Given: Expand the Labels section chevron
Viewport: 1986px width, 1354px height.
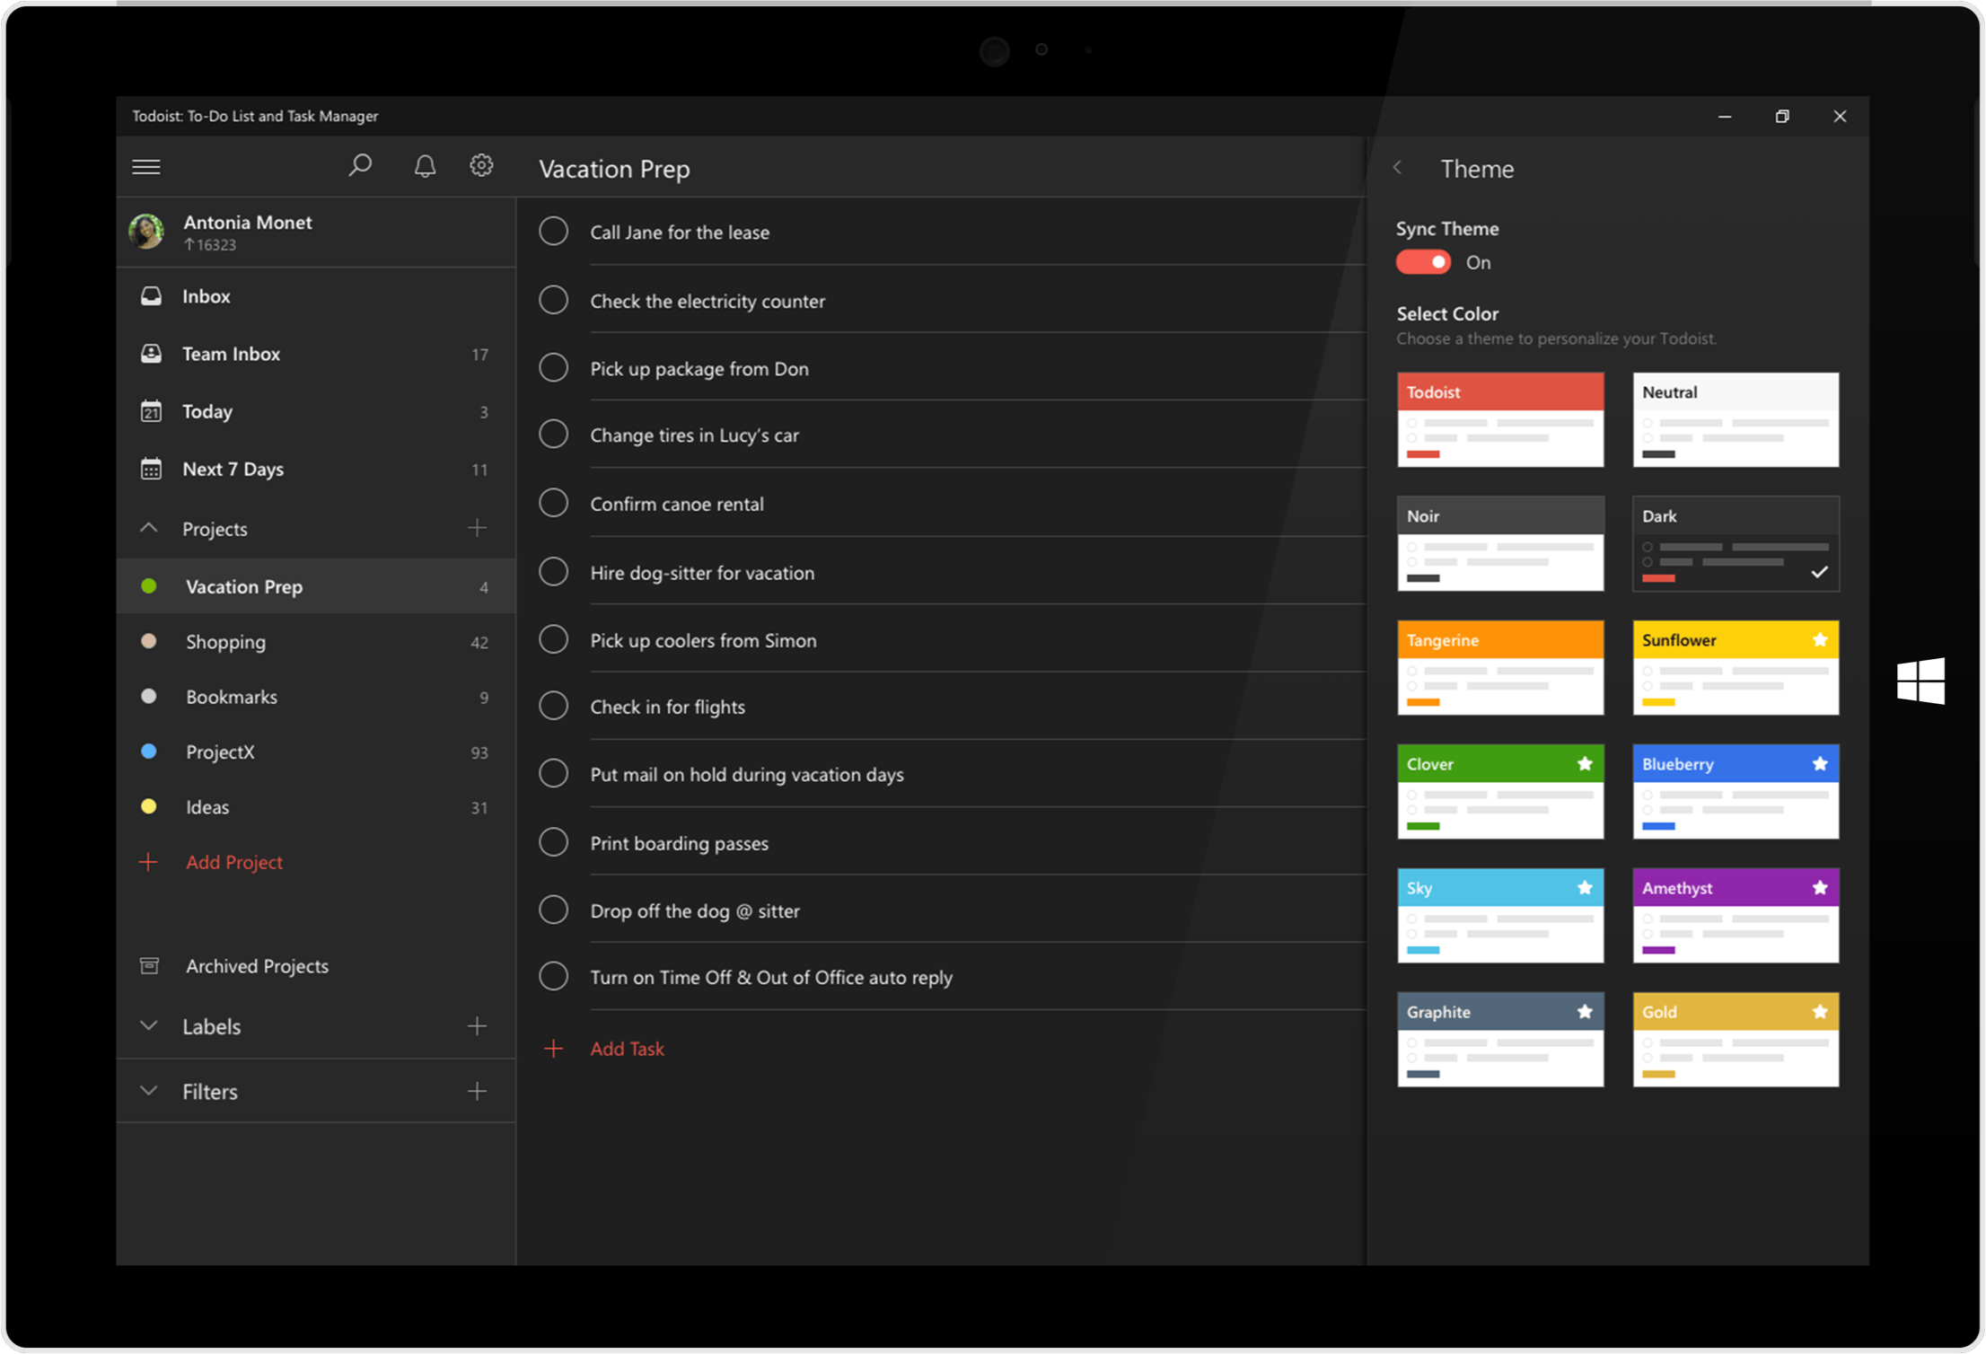Looking at the screenshot, I should click(x=149, y=1025).
